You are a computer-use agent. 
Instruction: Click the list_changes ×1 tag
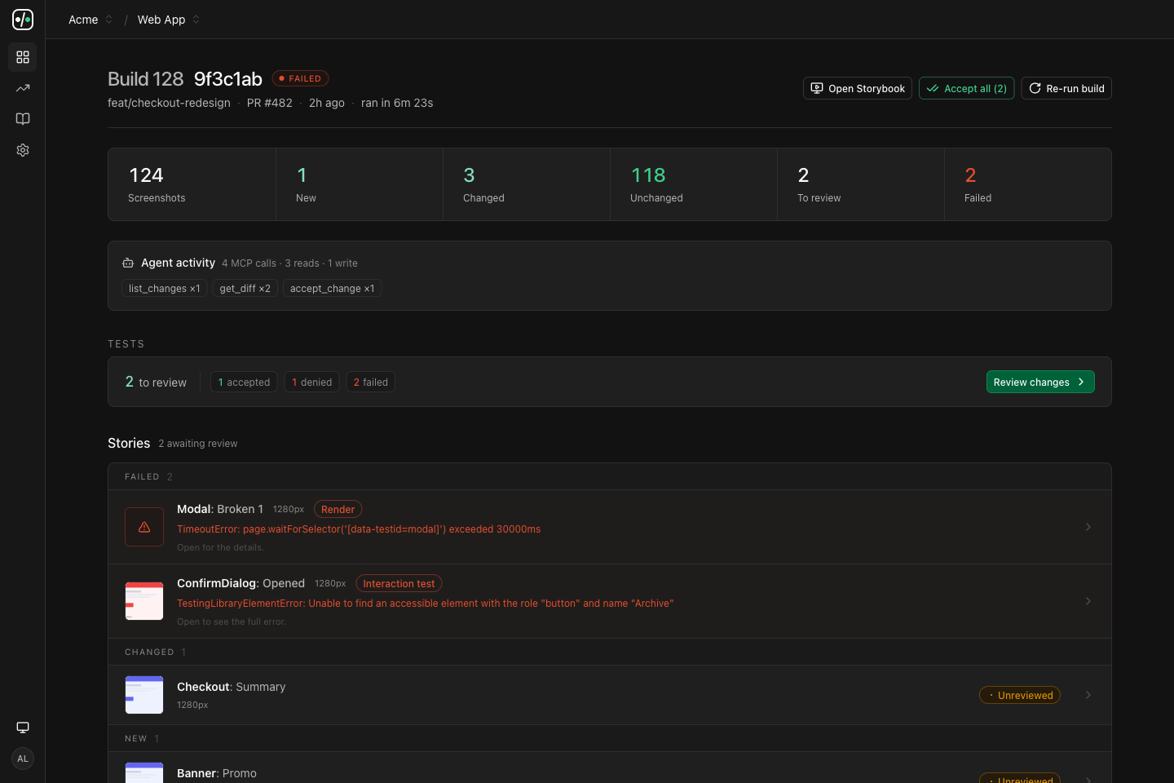(x=164, y=289)
